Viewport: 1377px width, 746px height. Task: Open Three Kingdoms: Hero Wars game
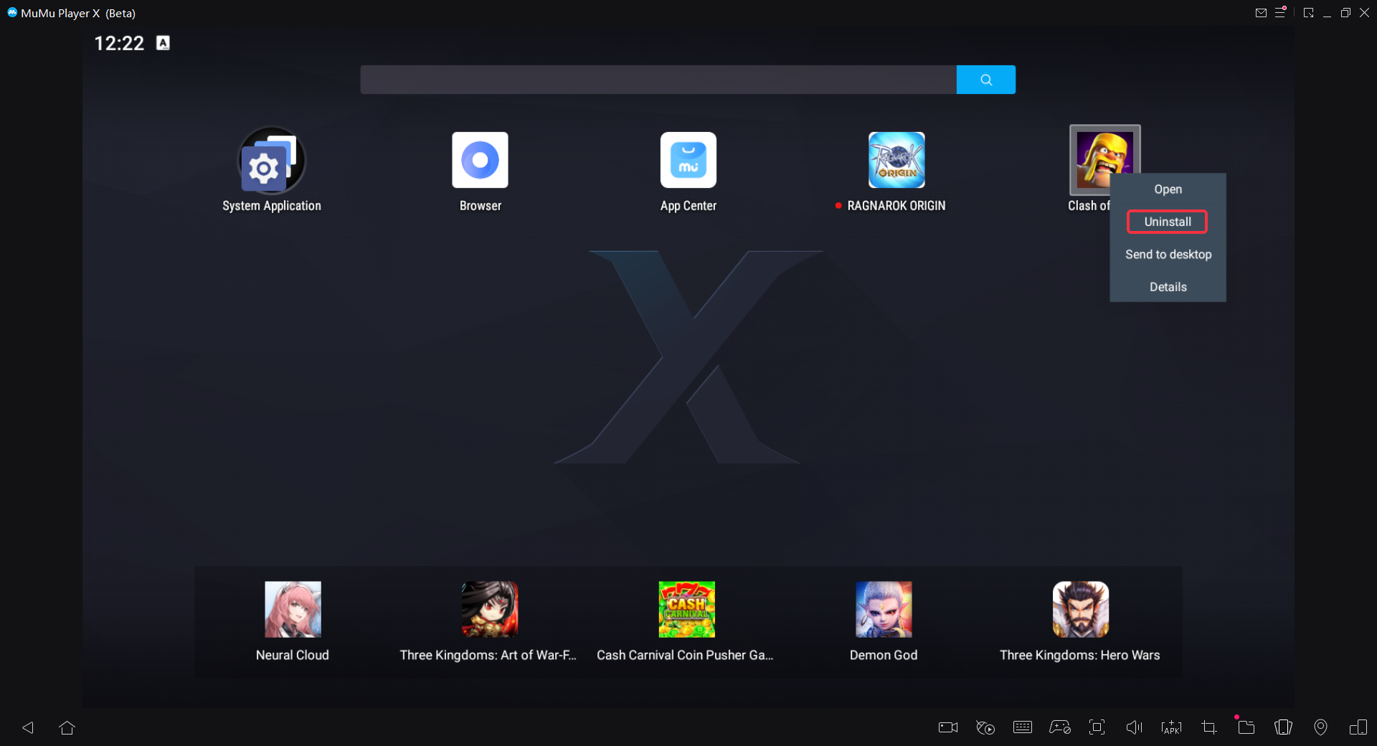click(1081, 610)
